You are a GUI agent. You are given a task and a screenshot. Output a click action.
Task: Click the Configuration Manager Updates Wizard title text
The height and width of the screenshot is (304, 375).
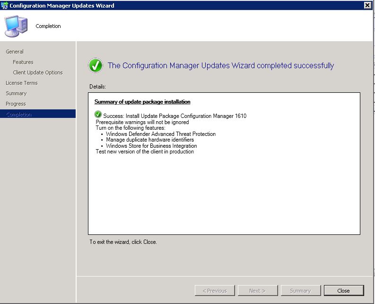click(x=61, y=6)
